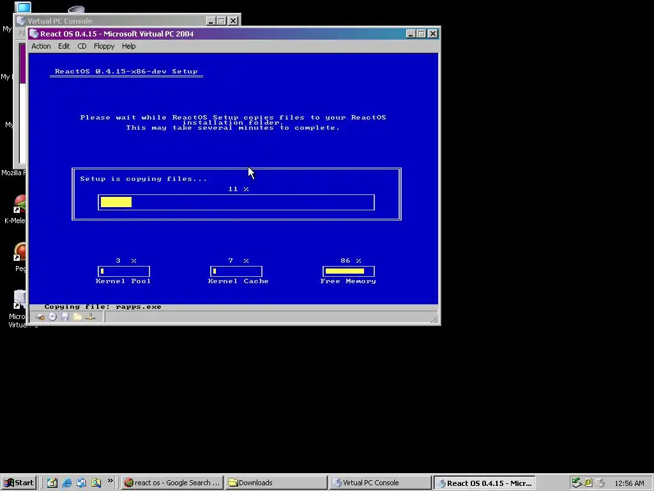Click the 11 % progress value
This screenshot has height=491, width=654.
coord(239,189)
